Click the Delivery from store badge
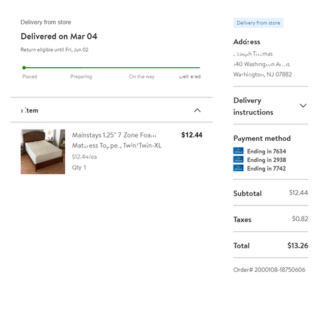 [x=258, y=23]
